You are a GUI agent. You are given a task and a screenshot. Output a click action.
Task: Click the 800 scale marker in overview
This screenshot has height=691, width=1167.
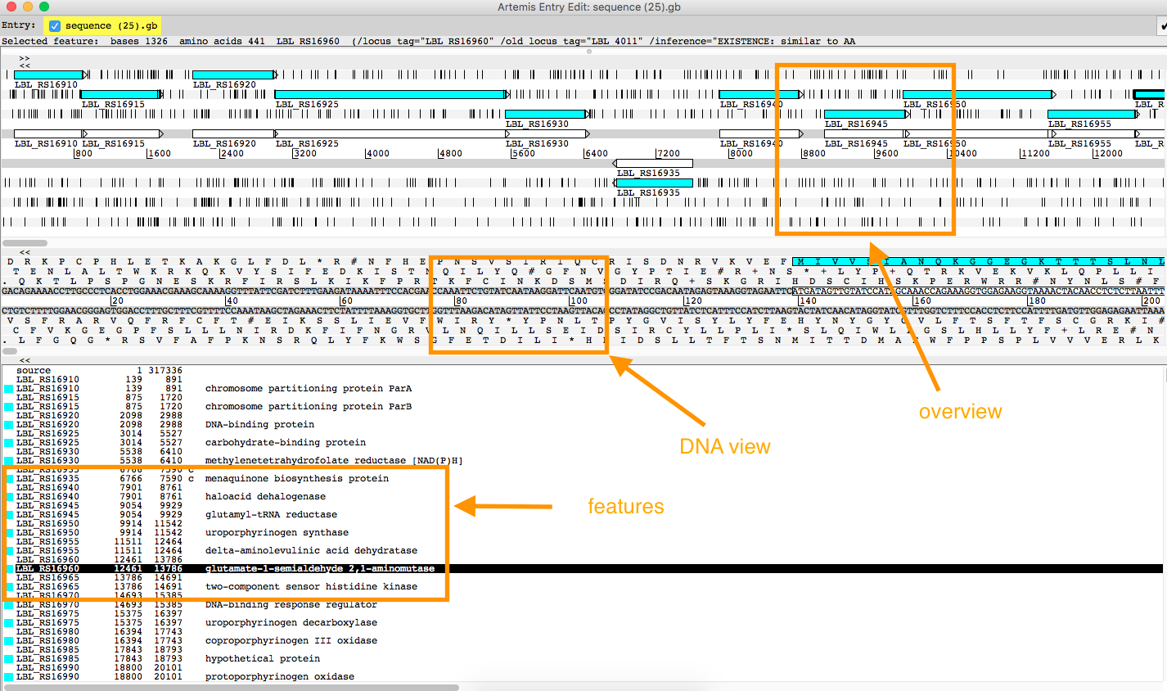83,153
